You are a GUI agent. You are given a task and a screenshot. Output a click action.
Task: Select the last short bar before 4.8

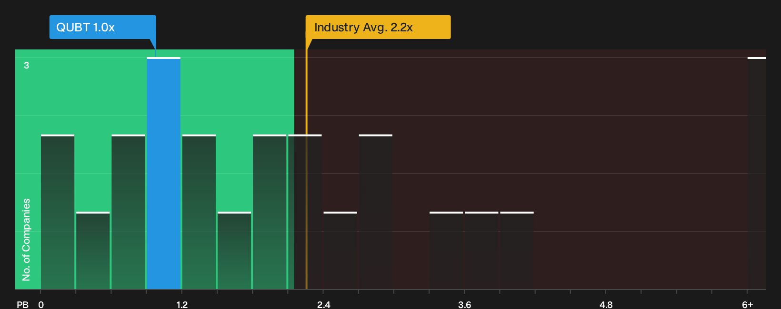point(517,251)
